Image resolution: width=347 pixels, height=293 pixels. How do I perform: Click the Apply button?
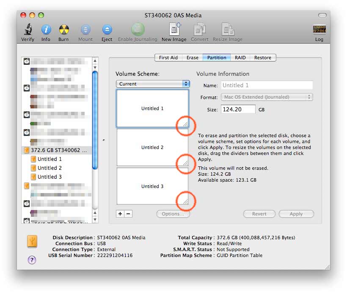[296, 214]
